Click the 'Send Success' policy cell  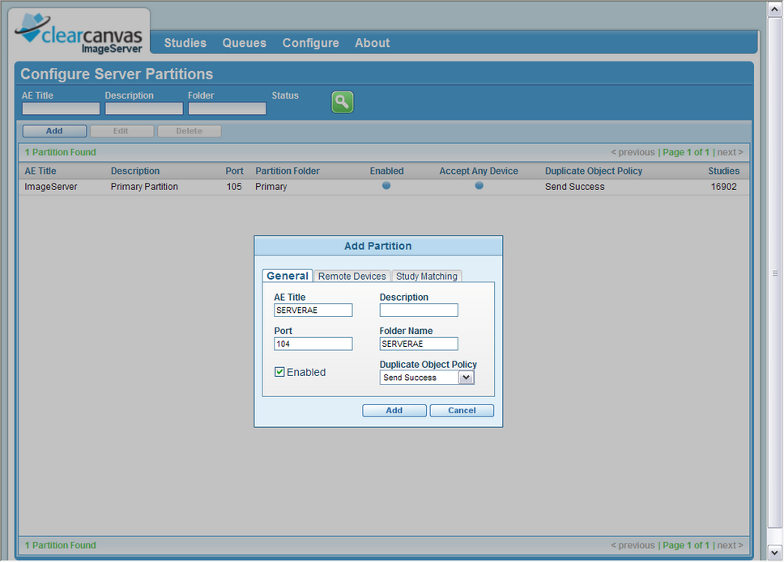point(574,186)
